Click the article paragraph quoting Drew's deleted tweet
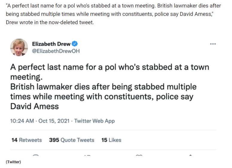 (113, 14)
